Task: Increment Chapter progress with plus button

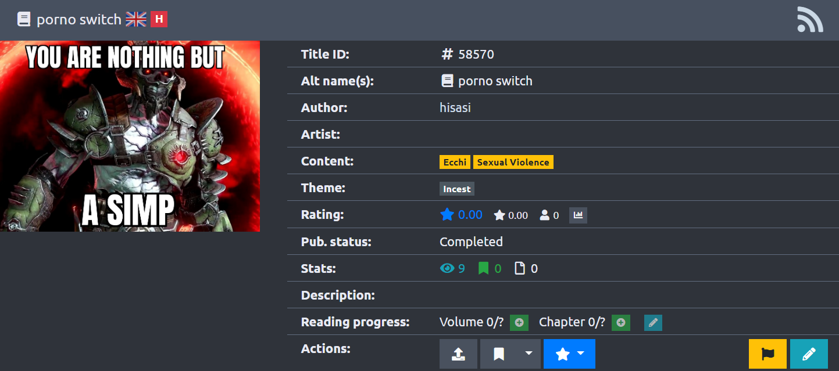Action: [x=621, y=322]
